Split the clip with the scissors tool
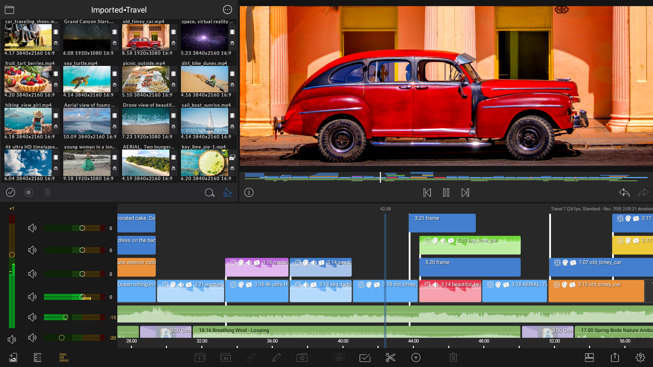Image resolution: width=653 pixels, height=367 pixels. 390,357
